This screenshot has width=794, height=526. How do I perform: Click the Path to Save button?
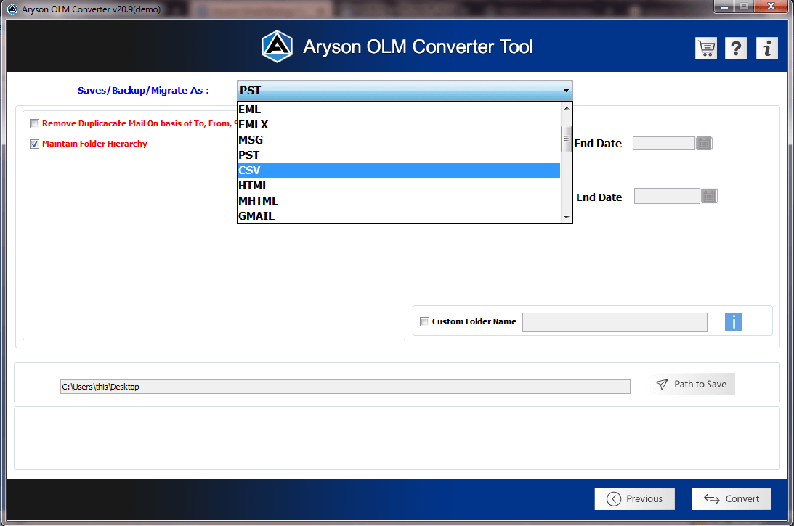(x=692, y=384)
